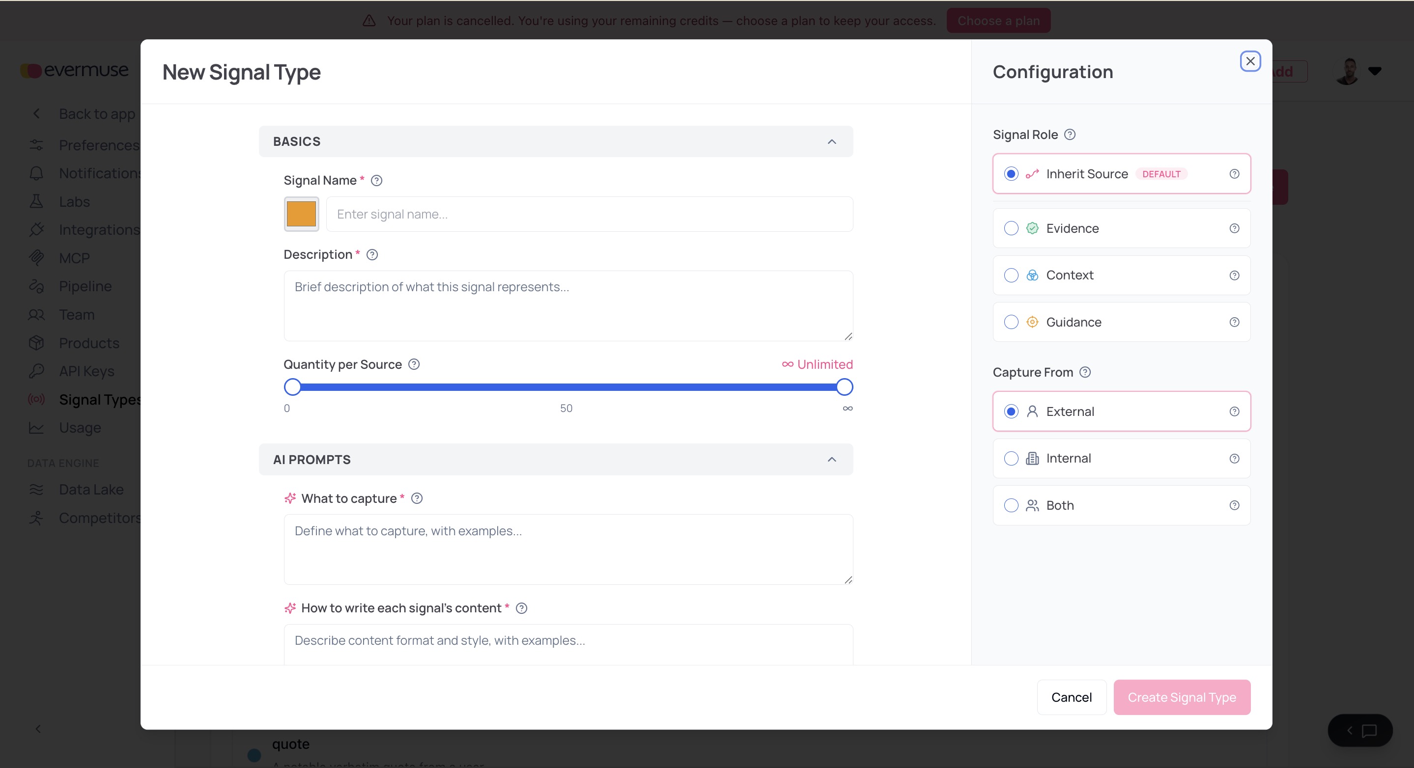
Task: Click the Products box icon in sidebar
Action: [36, 343]
